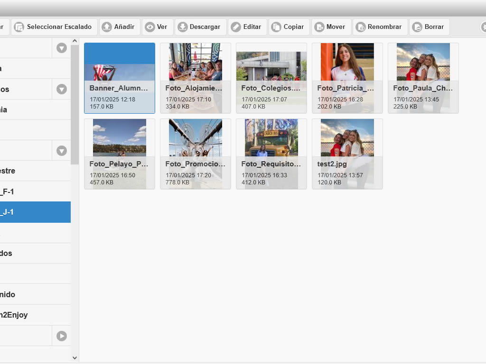Click the sidebar scroll up arrow
486x364 pixels.
coord(75,42)
